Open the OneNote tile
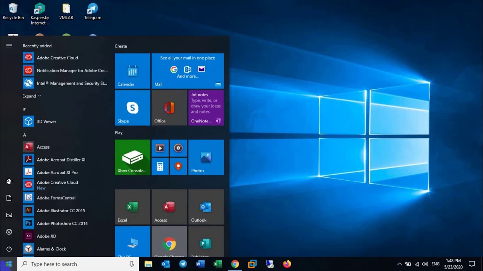Image resolution: width=483 pixels, height=271 pixels. pyautogui.click(x=206, y=108)
